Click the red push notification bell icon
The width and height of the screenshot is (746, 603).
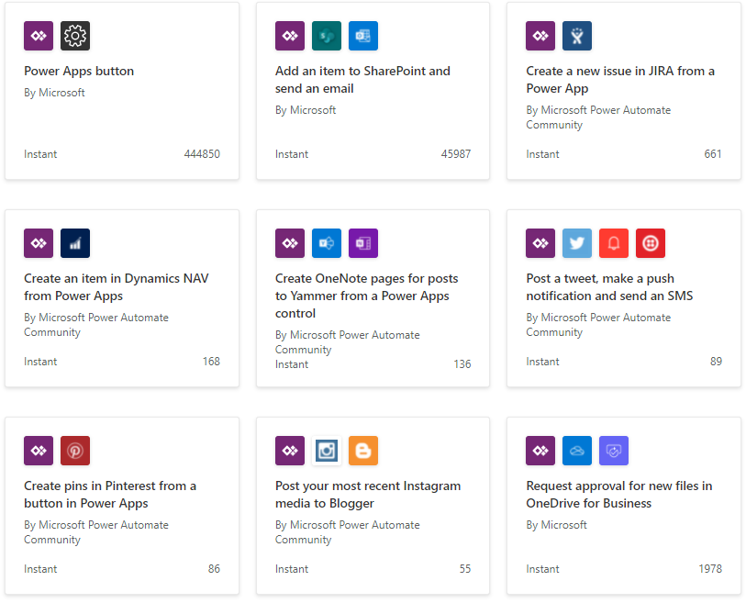point(613,243)
